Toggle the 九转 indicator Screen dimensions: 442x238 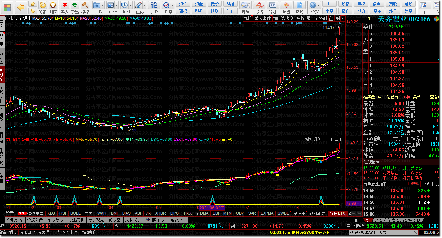[247, 18]
